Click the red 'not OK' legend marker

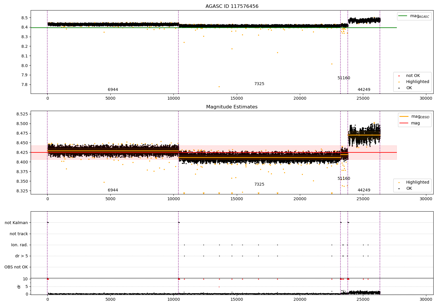(399, 76)
